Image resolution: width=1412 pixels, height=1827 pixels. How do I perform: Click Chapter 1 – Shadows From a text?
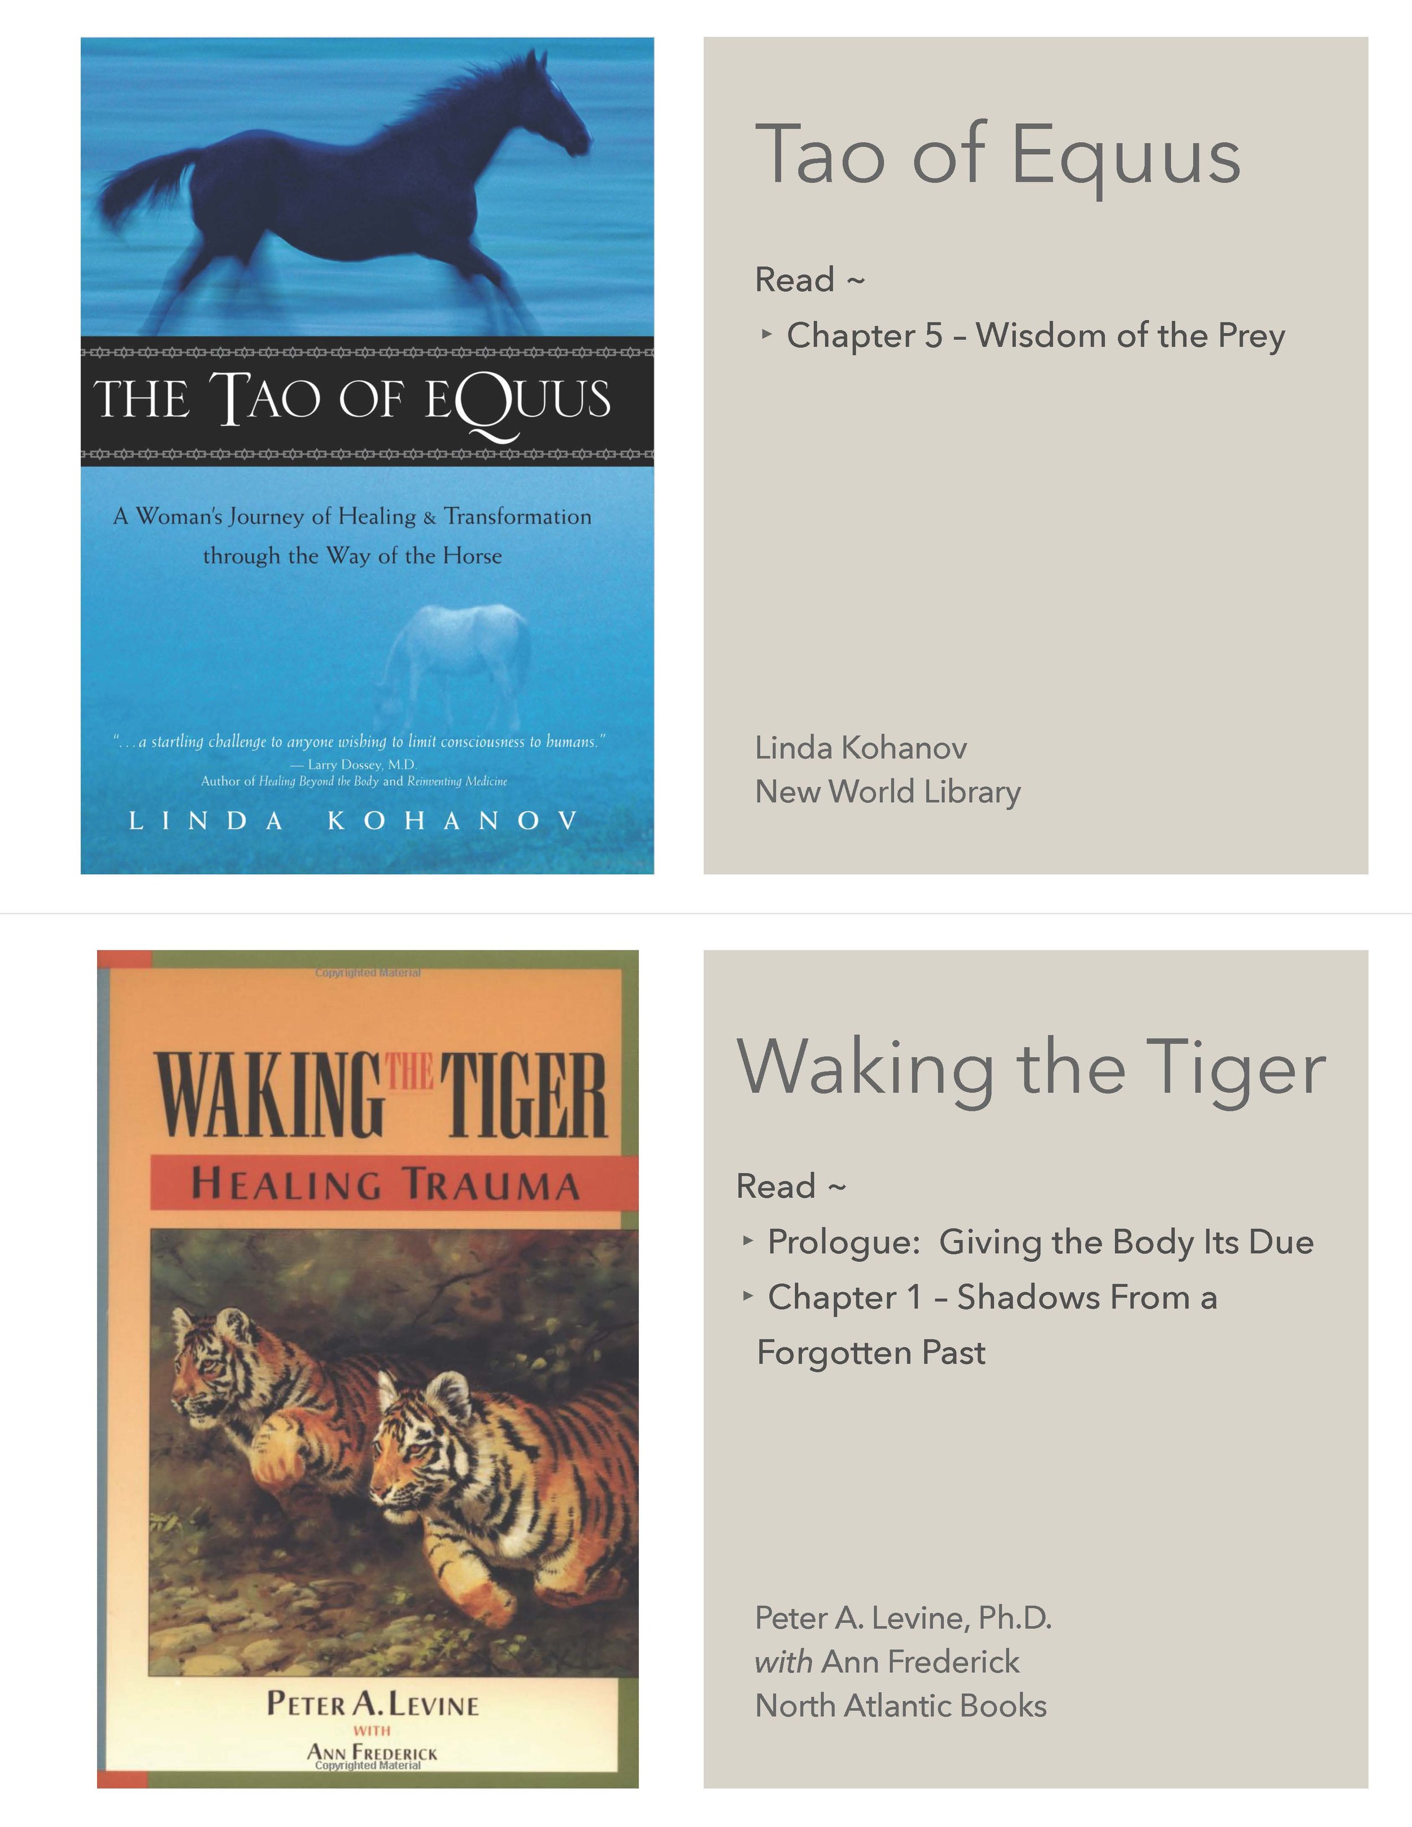[992, 1297]
